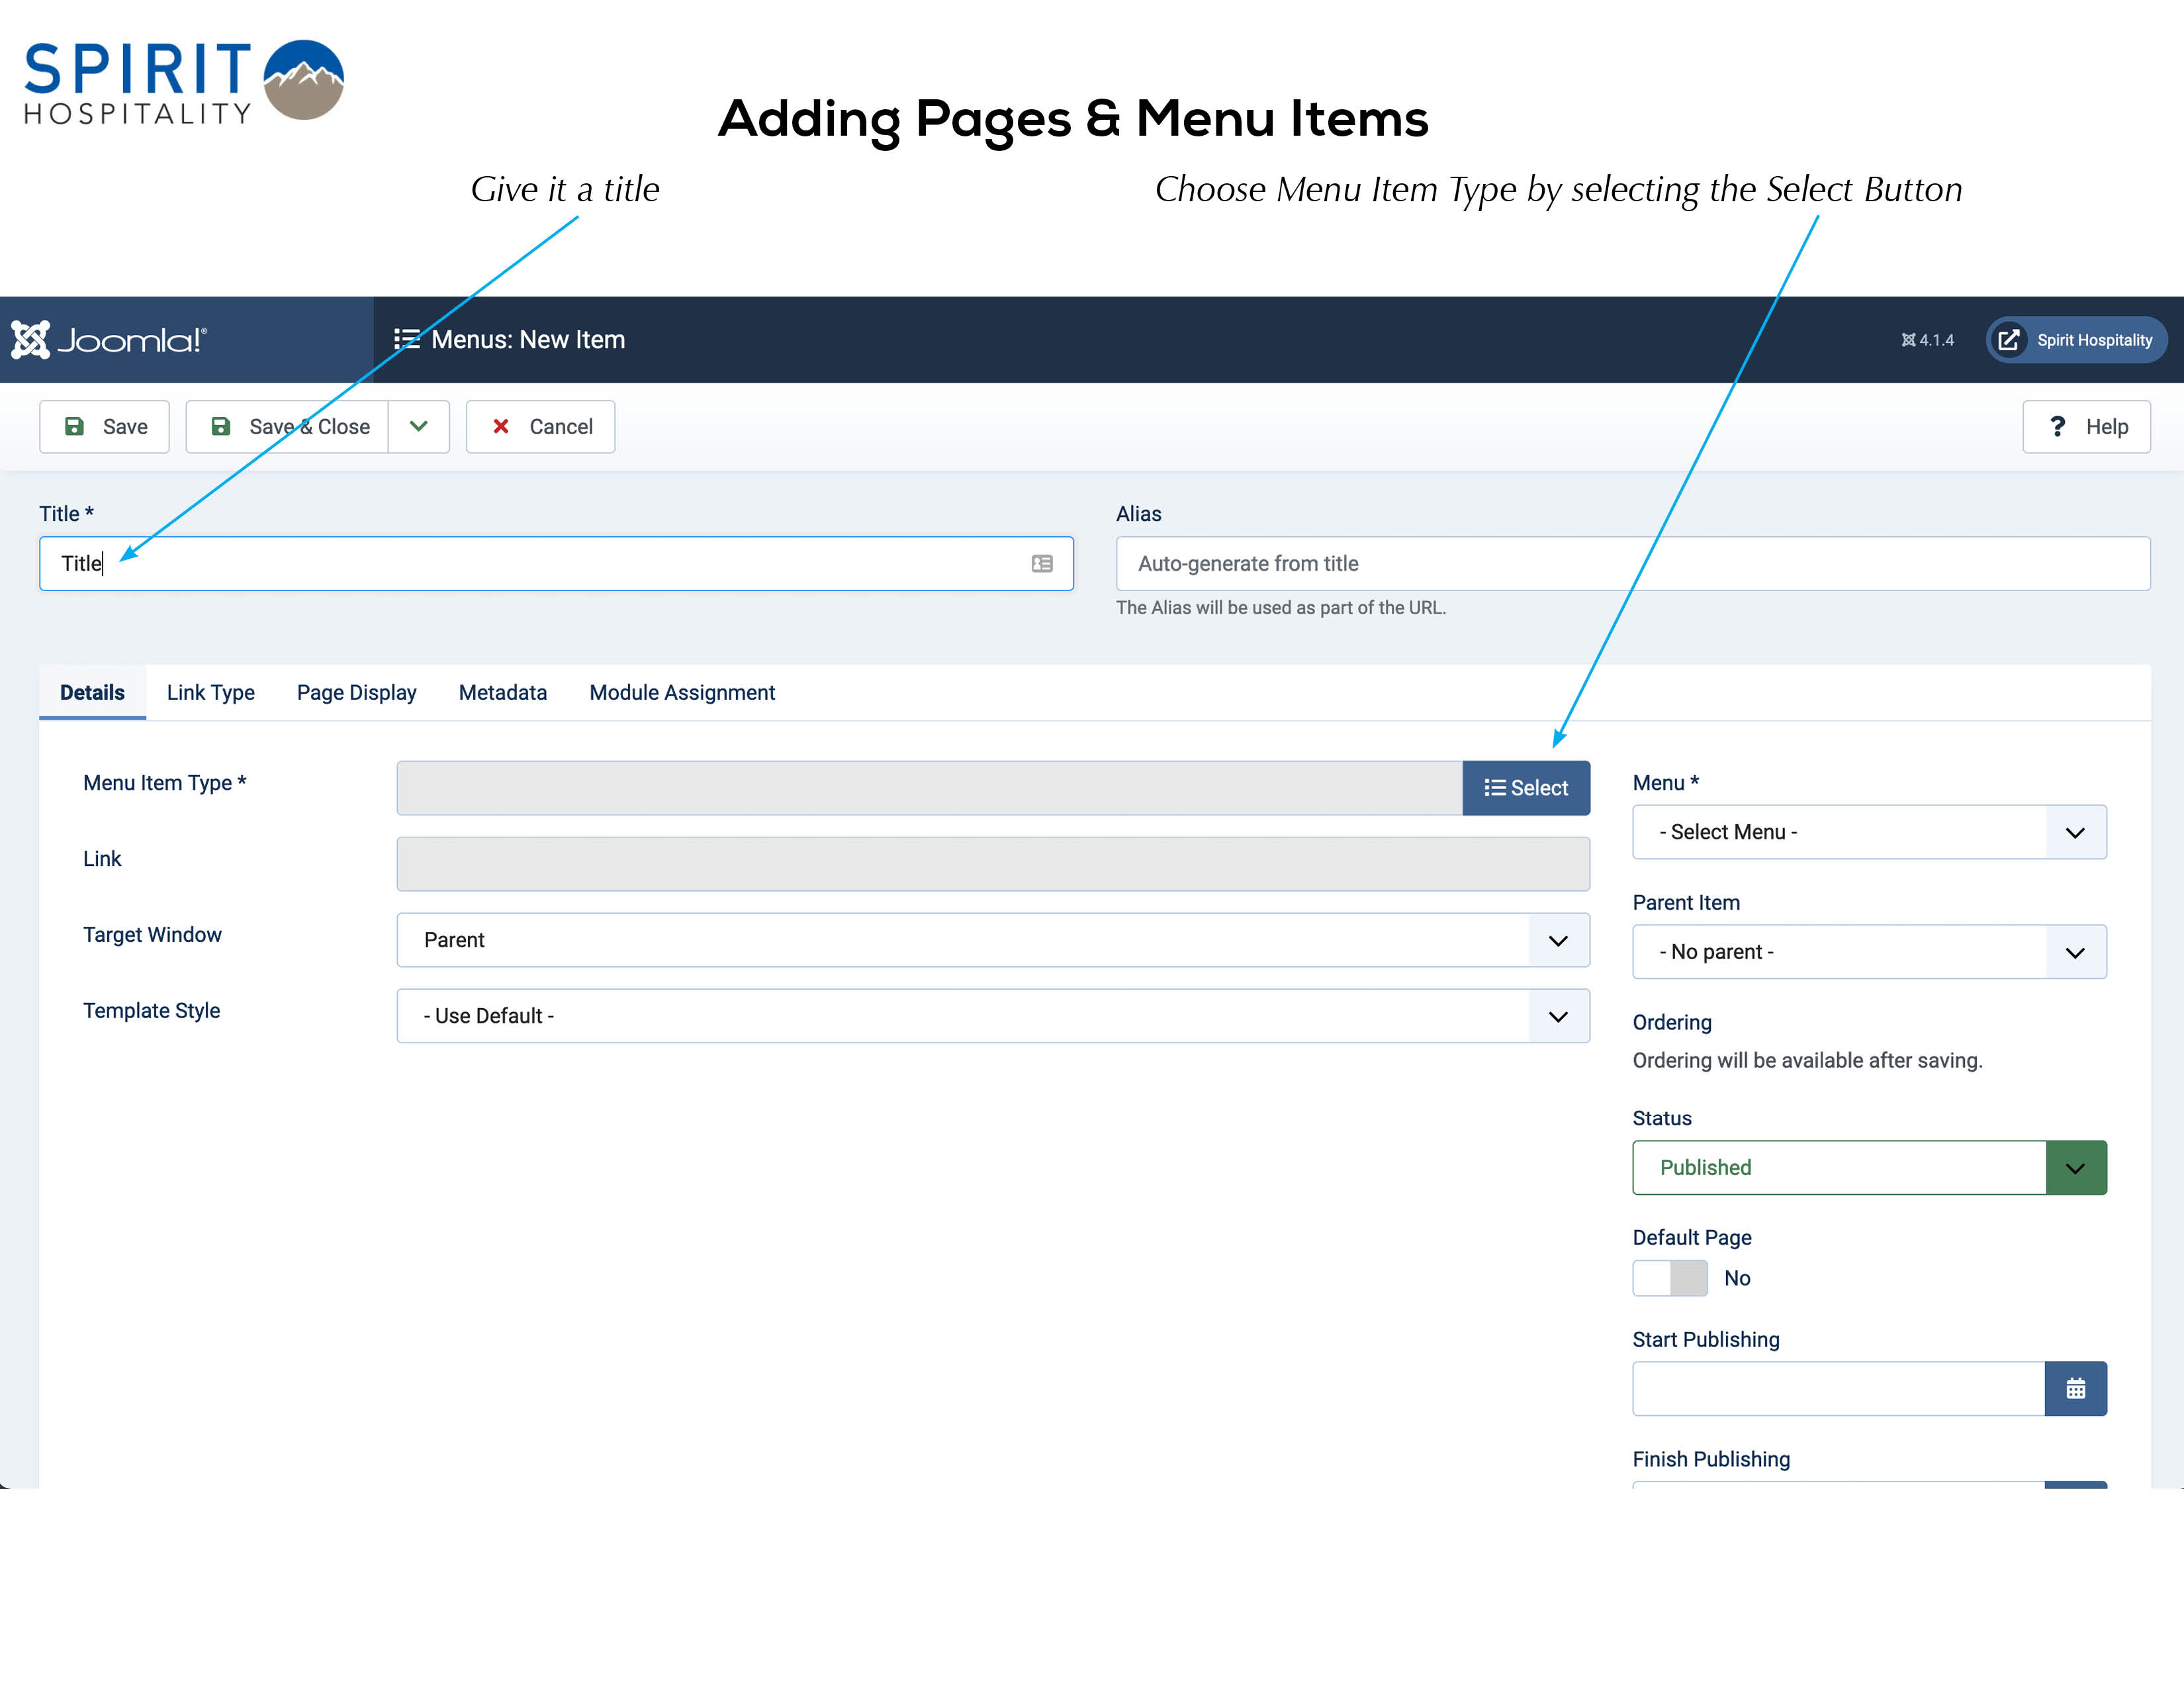Image resolution: width=2184 pixels, height=1688 pixels.
Task: Click the Save disk icon
Action: [74, 427]
